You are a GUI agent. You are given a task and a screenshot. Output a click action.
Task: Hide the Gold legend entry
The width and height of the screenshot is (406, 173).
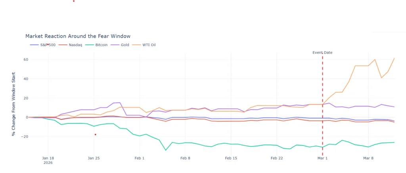pyautogui.click(x=125, y=45)
